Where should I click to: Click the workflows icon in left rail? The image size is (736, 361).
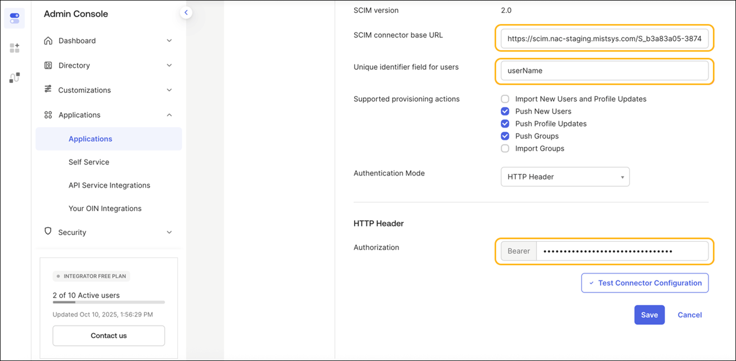click(x=14, y=77)
